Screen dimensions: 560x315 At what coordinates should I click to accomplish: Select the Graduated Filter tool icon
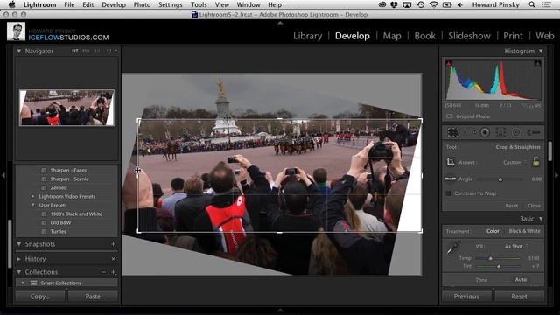coord(500,132)
